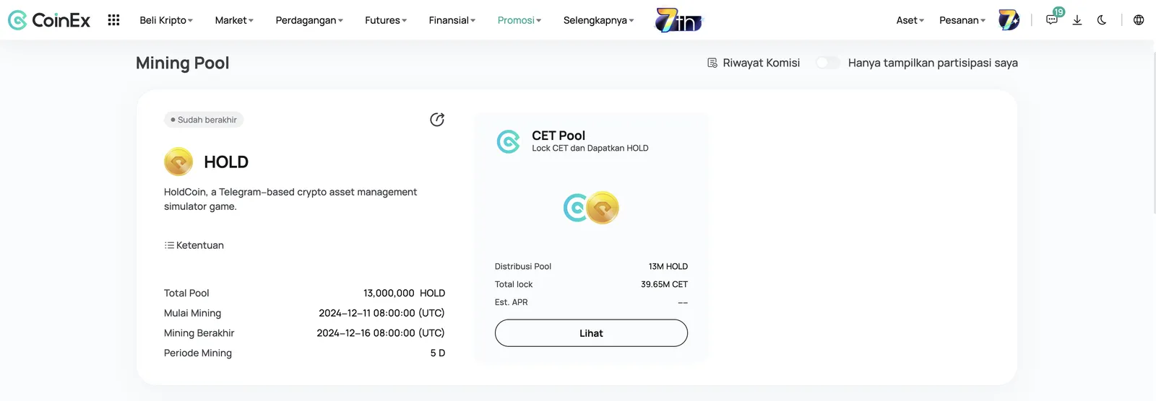Expand the Aset dropdown
Screen dimensions: 1156x401
910,20
